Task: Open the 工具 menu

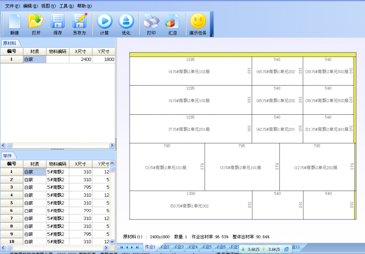Action: click(66, 6)
